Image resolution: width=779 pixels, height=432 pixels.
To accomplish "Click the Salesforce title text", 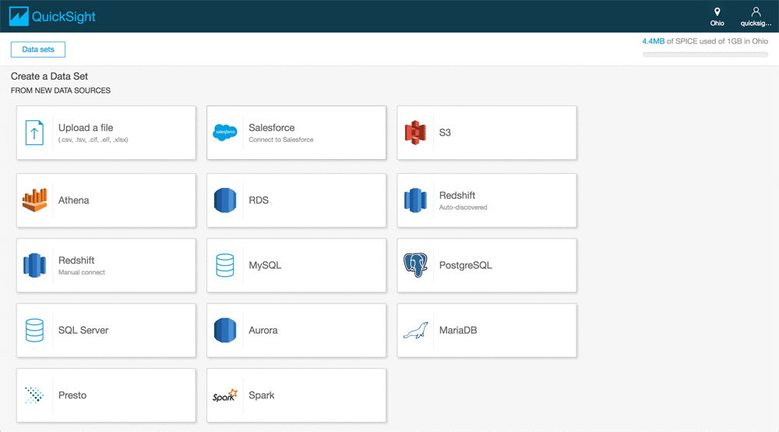I will (271, 128).
